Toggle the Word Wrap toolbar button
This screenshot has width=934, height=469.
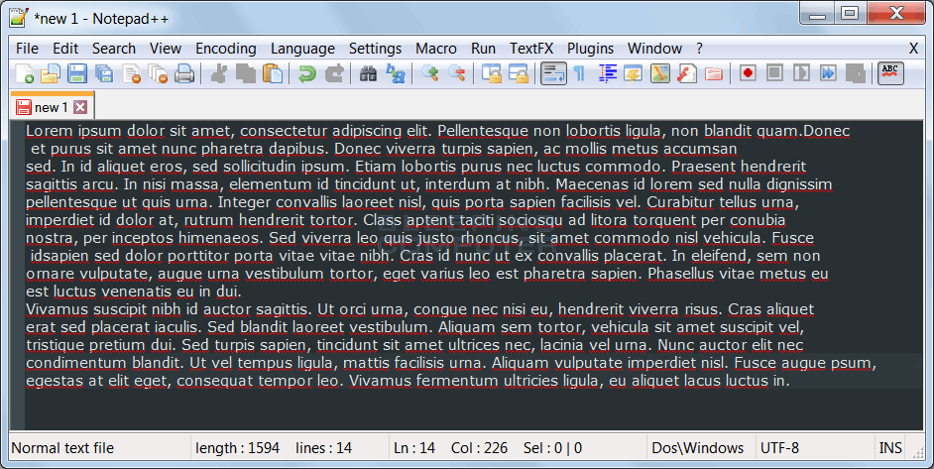point(552,73)
